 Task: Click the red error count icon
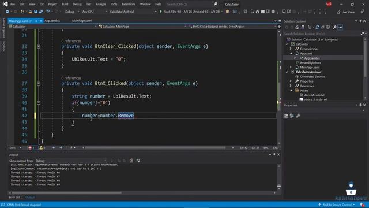tap(30, 148)
